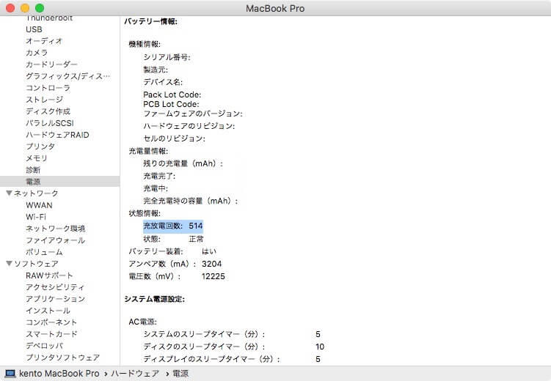Viewport: 551px width, 381px height.
Task: Select デベロッパ in the sidebar
Action: coord(44,346)
